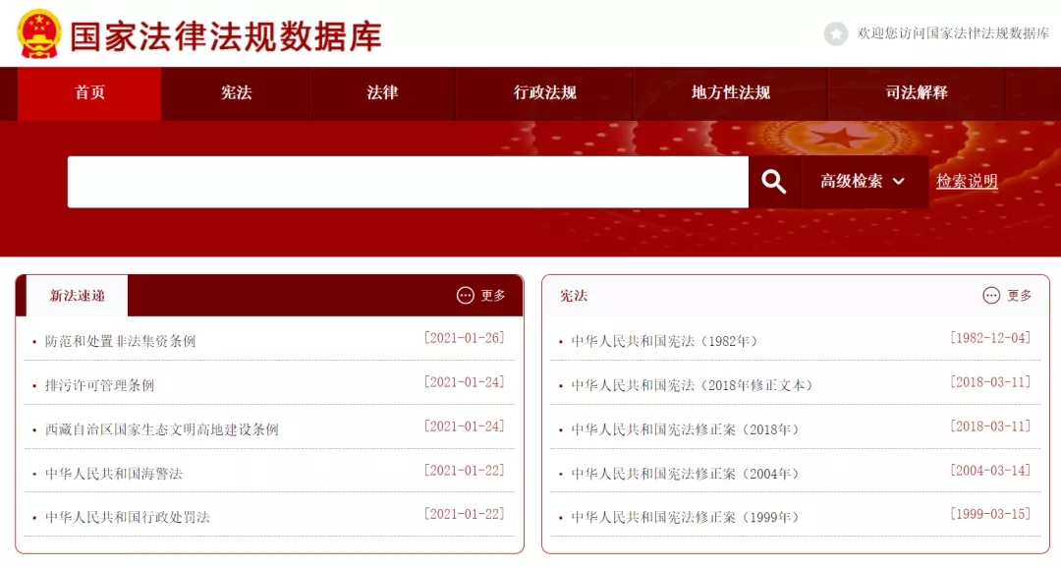Click the star icon beside welcome message
Screen dimensions: 1061x569
[836, 33]
